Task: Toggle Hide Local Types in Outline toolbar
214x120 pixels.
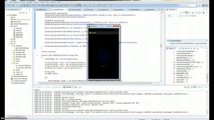Action: 194,48
